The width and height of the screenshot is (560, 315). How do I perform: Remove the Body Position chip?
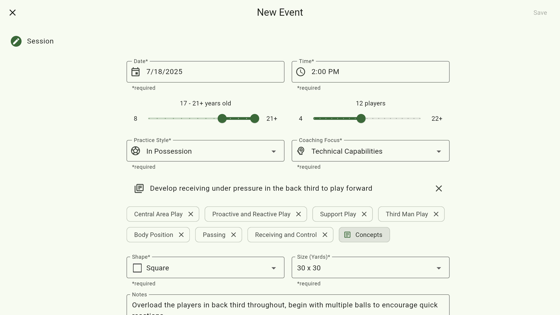181,235
